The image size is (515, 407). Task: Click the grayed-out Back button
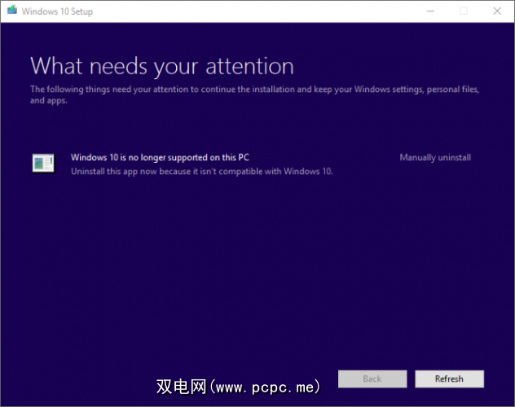(x=372, y=379)
